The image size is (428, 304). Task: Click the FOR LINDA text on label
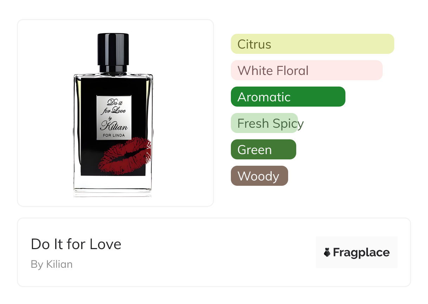pyautogui.click(x=114, y=135)
